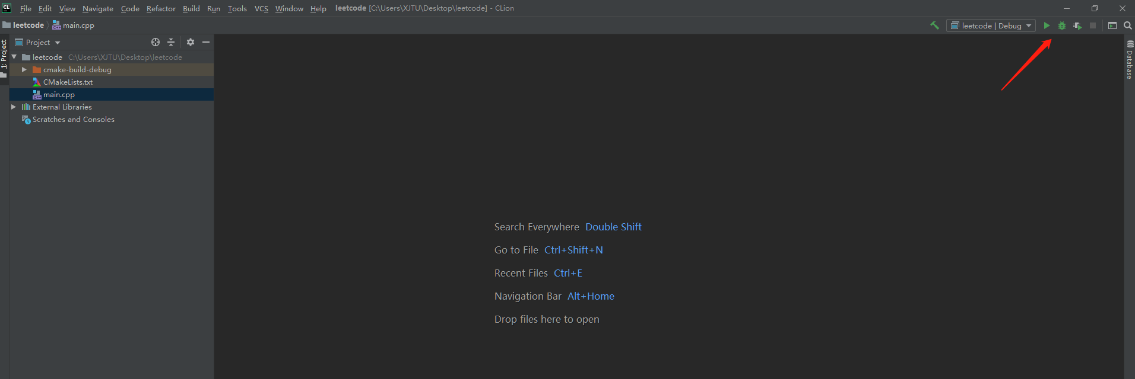Image resolution: width=1135 pixels, height=379 pixels.
Task: Expand External Libraries node arrow
Action: pos(14,107)
